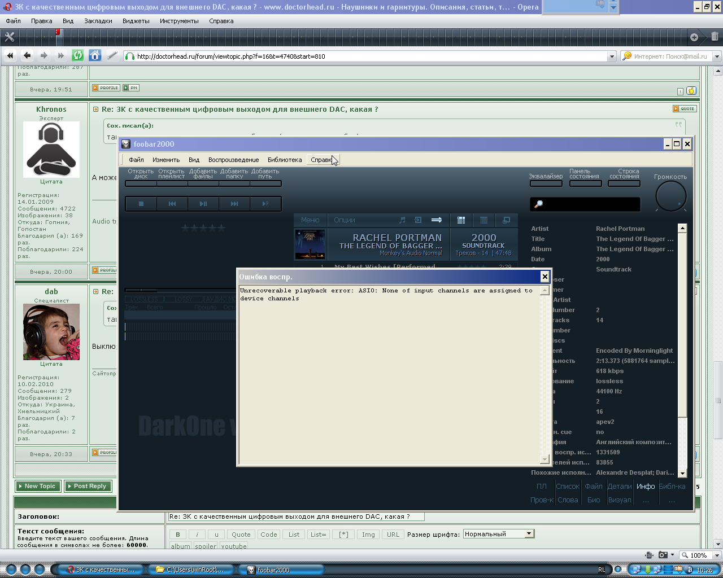Open Воспроизведение menu in foobar2000
Image resolution: width=723 pixels, height=578 pixels.
pyautogui.click(x=233, y=160)
